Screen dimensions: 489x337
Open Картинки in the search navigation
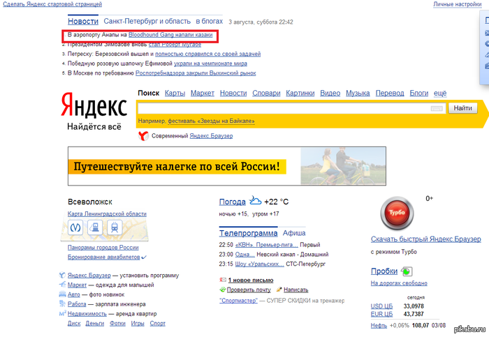click(300, 93)
